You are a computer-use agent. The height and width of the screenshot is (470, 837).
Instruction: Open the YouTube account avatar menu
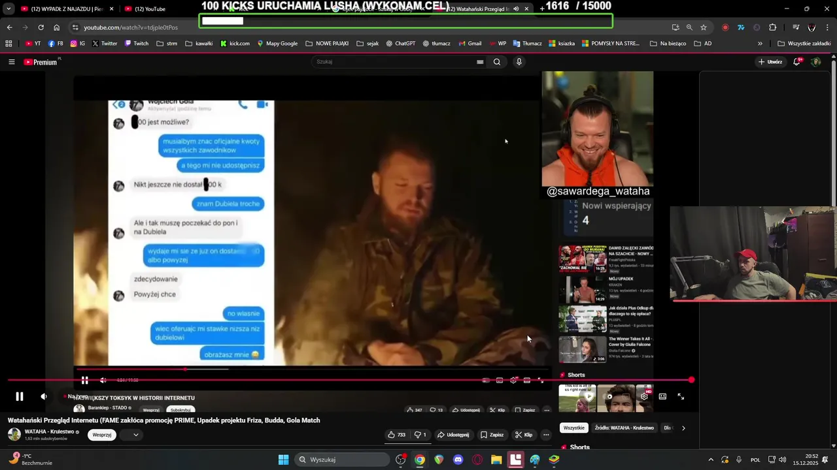[x=816, y=62]
